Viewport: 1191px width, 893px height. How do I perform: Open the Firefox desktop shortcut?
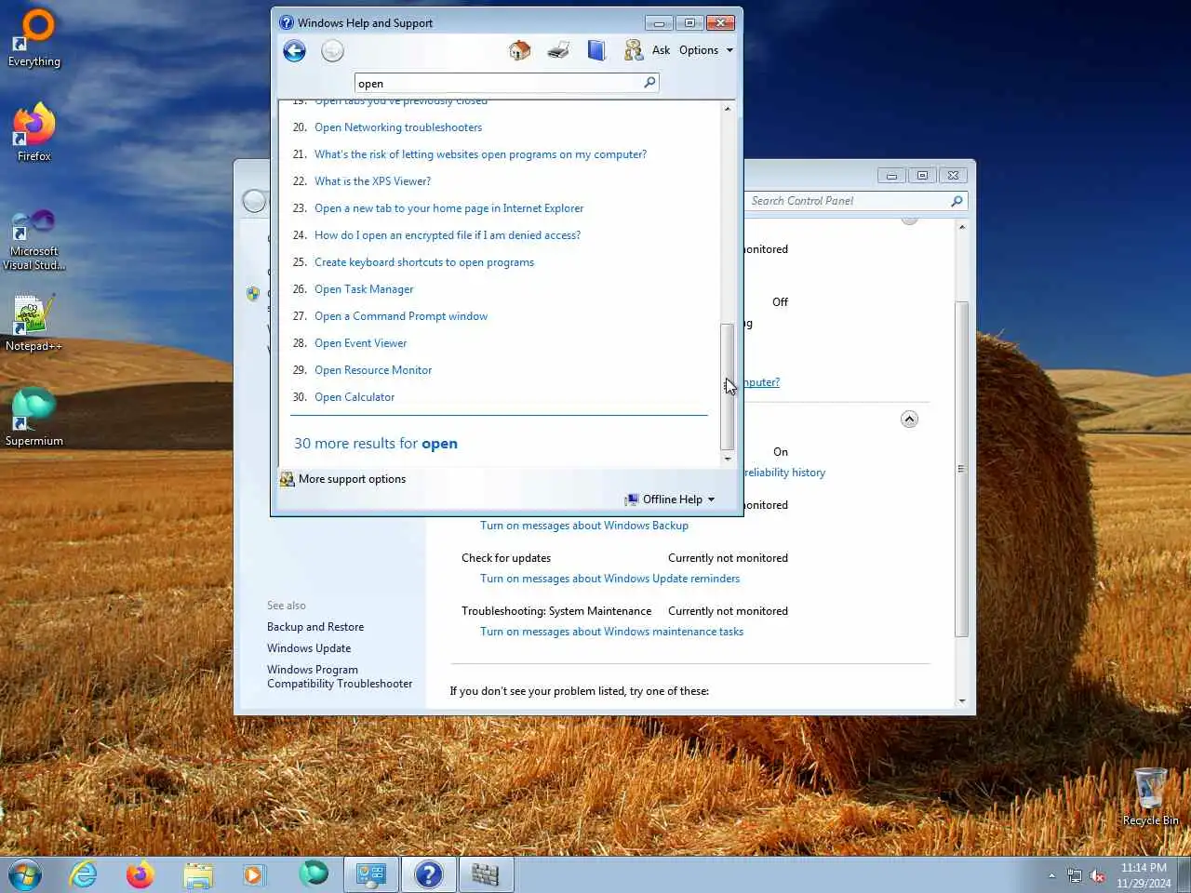[x=34, y=133]
